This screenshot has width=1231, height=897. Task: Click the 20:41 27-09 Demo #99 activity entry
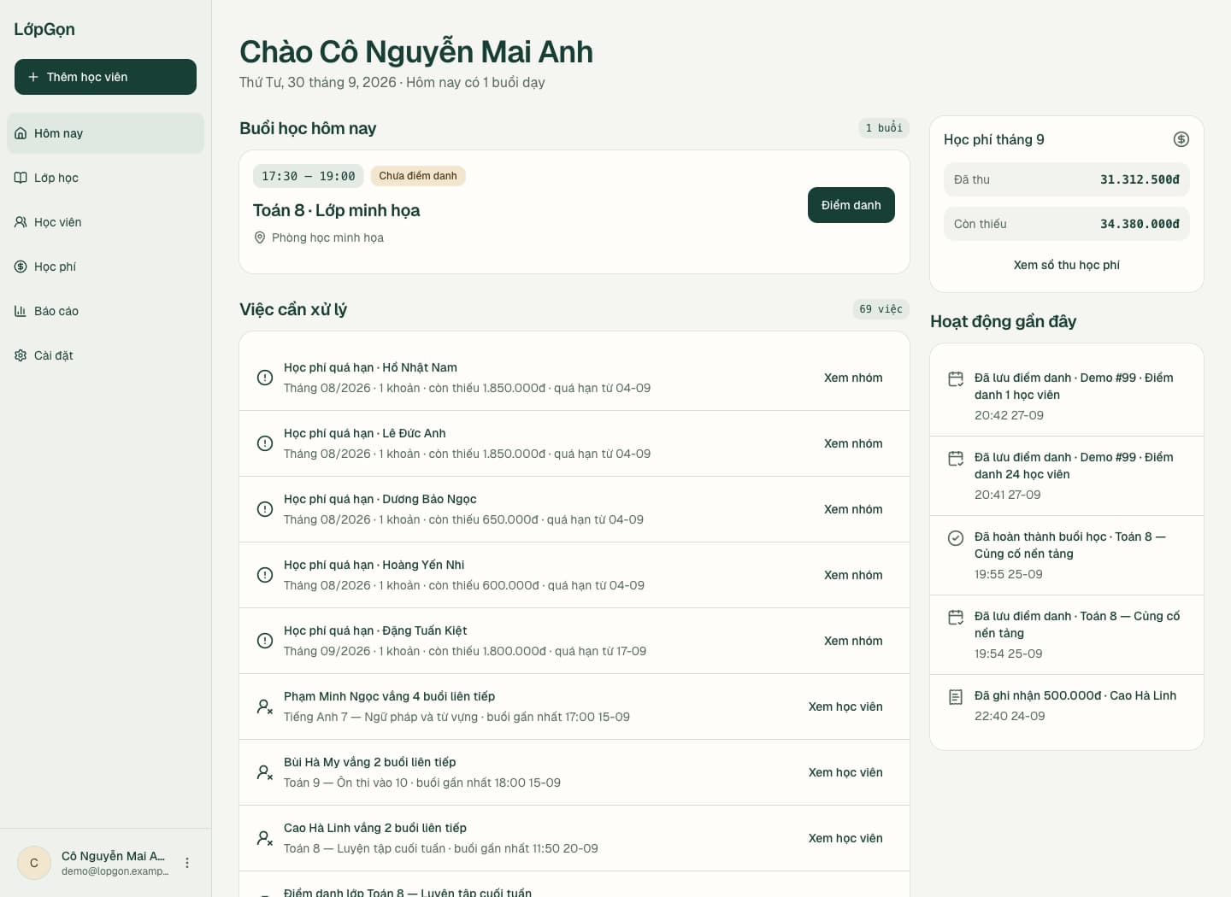click(1067, 476)
